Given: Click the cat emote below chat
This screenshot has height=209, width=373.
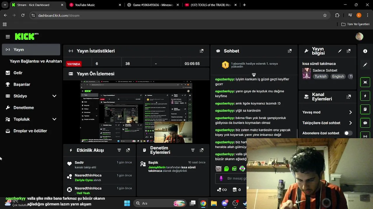Looking at the screenshot, I should (218, 168).
